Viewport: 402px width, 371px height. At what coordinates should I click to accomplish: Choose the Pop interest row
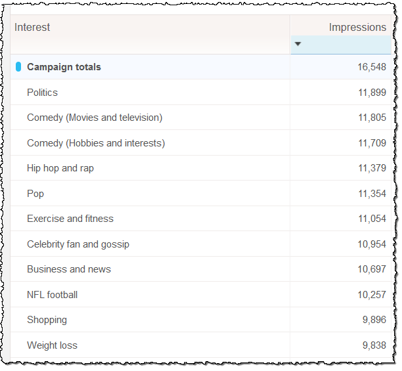(x=35, y=194)
